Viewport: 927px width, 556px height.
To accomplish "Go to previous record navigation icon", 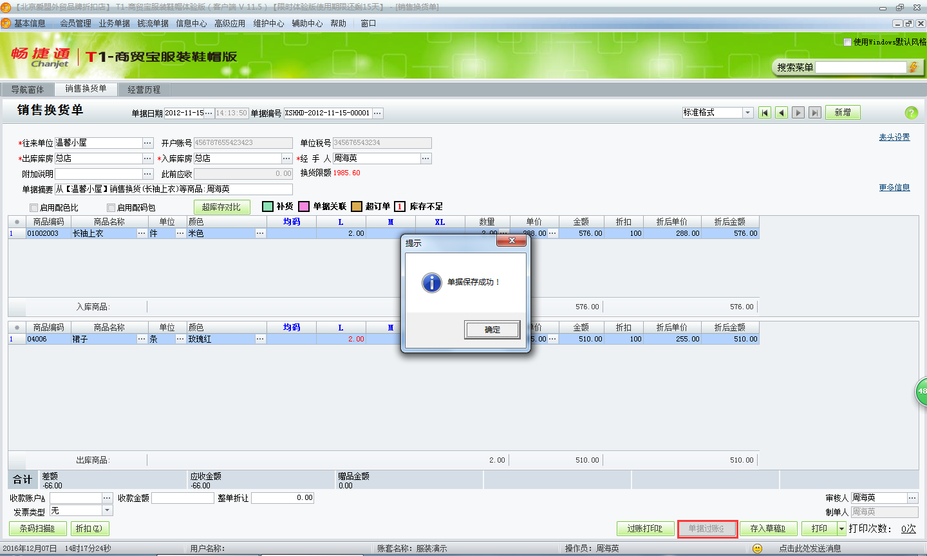I will (x=782, y=113).
